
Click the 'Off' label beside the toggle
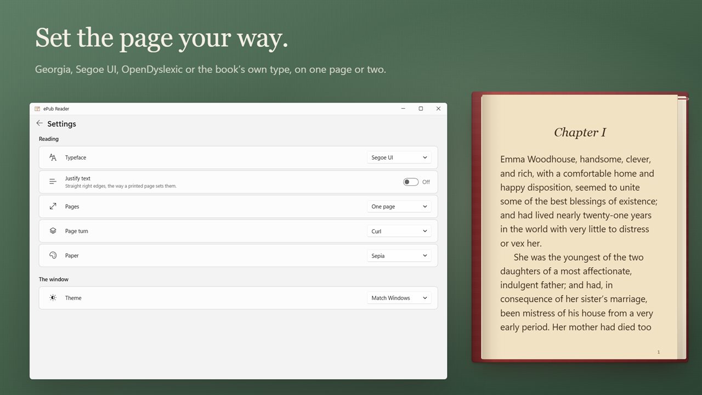tap(426, 182)
